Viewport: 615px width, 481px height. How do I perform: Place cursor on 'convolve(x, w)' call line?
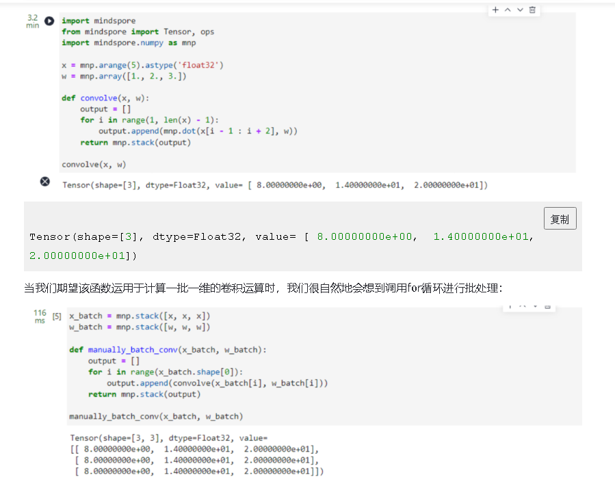pyautogui.click(x=94, y=165)
